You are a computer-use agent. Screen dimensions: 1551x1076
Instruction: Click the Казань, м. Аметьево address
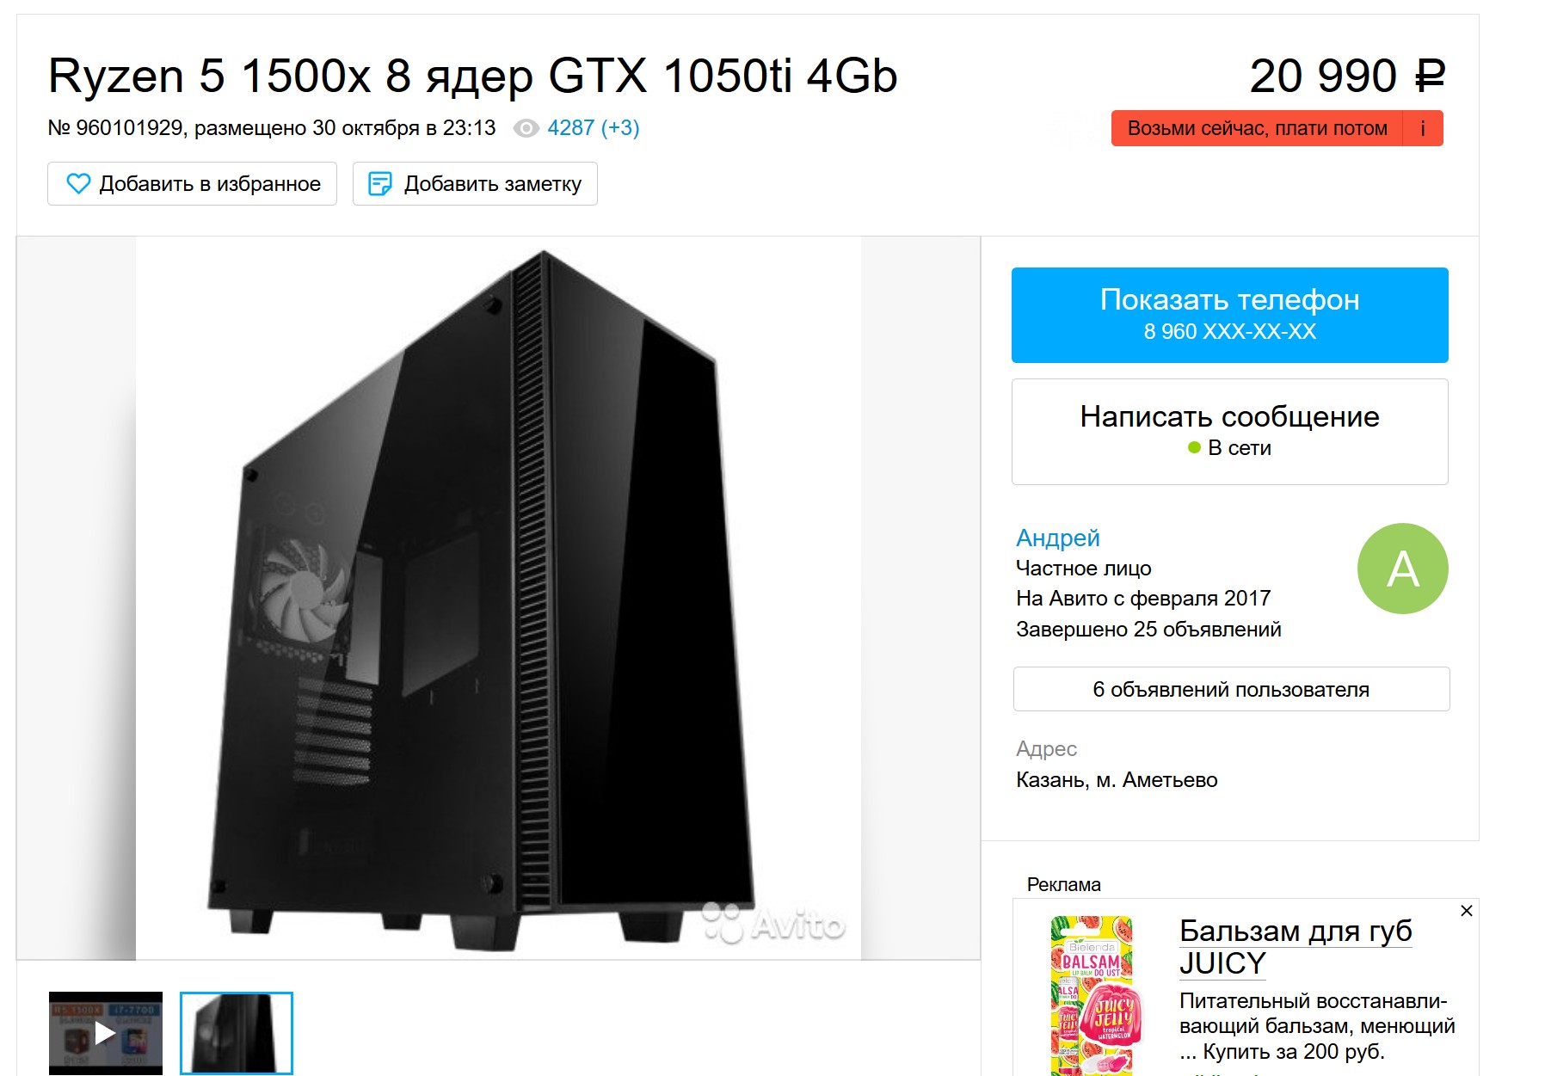(1117, 780)
